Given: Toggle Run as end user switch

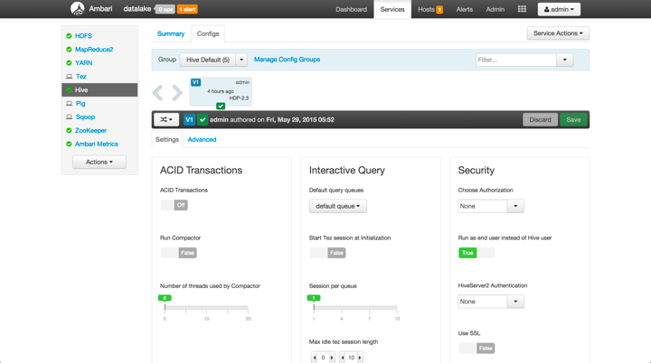Looking at the screenshot, I should (476, 253).
